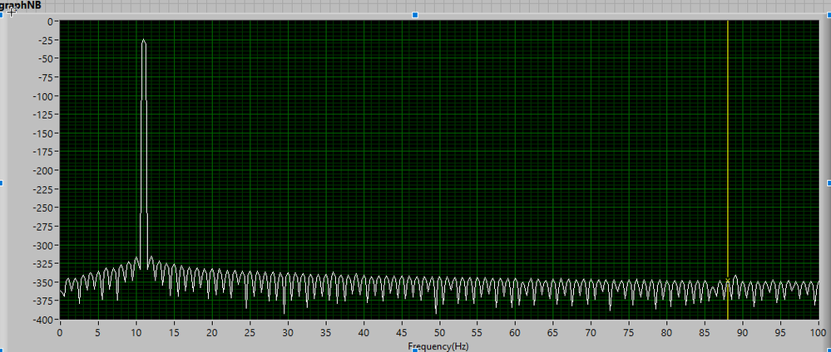Click frequency axis tick label 55
Image resolution: width=831 pixels, height=352 pixels.
pos(477,333)
